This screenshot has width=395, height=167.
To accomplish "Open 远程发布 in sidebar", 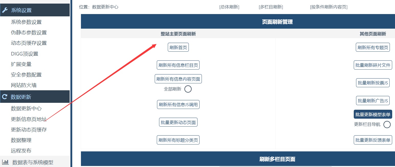I will click(x=21, y=151).
